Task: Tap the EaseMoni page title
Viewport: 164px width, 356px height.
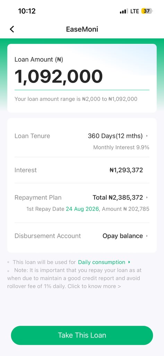Action: point(82,29)
